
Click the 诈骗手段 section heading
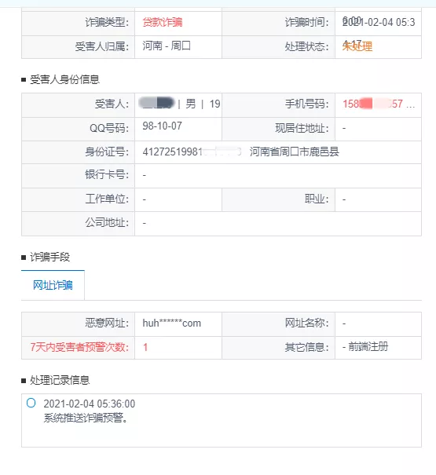tap(49, 257)
